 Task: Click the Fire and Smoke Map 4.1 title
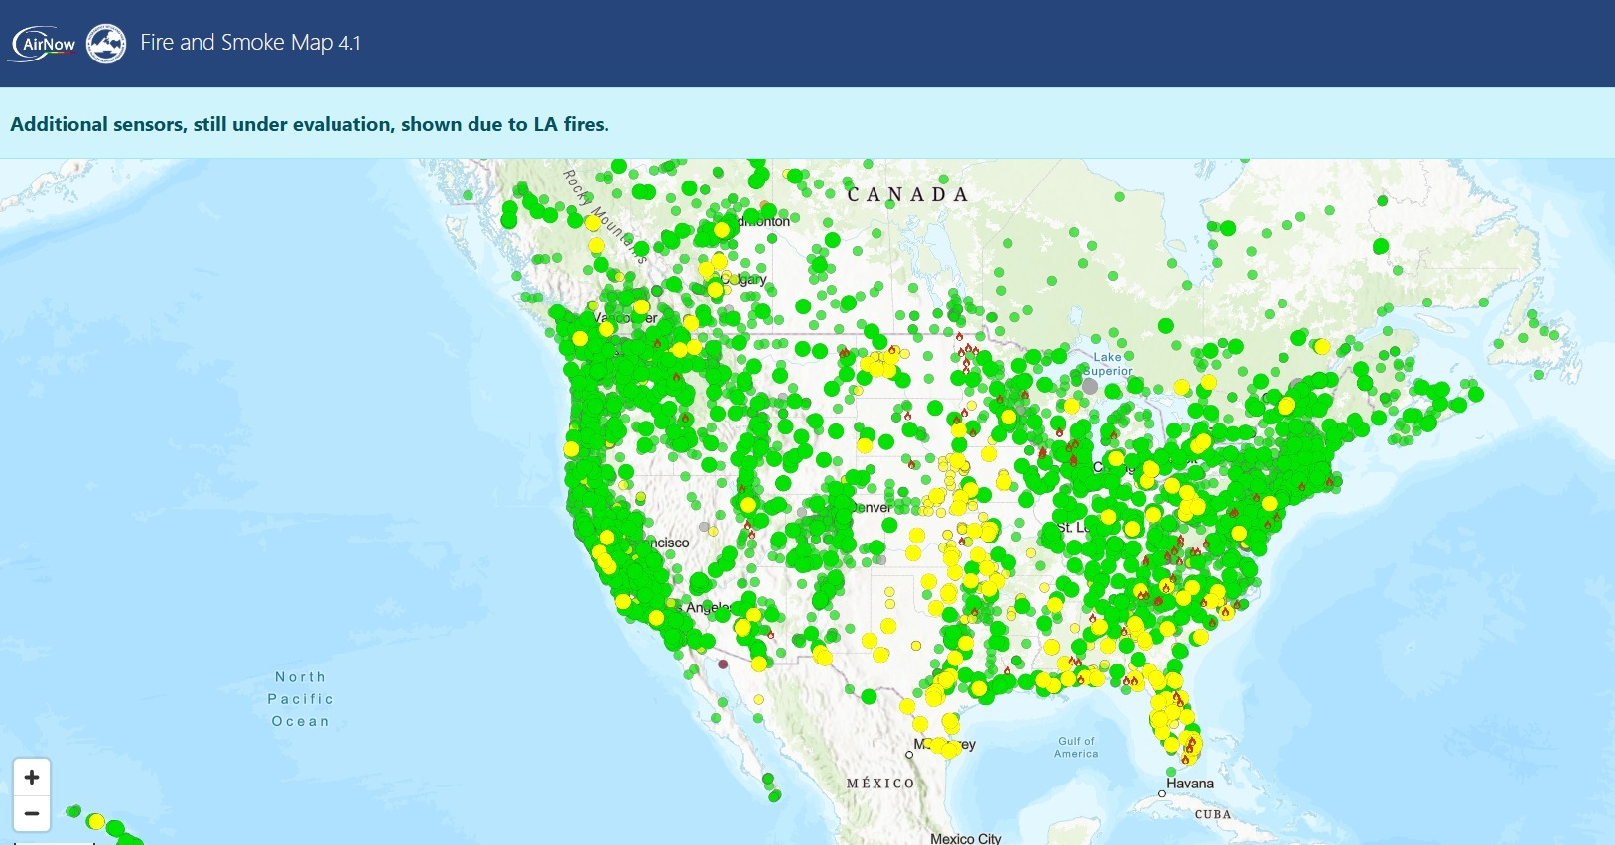[x=250, y=43]
